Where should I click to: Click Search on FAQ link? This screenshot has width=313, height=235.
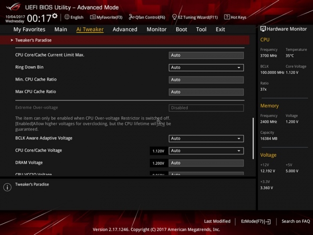[296, 221]
